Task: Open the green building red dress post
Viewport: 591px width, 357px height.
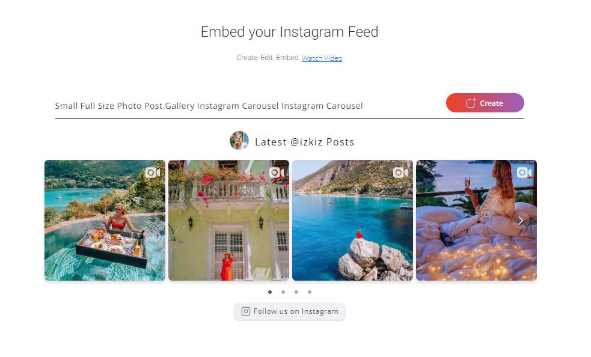Action: 229,220
